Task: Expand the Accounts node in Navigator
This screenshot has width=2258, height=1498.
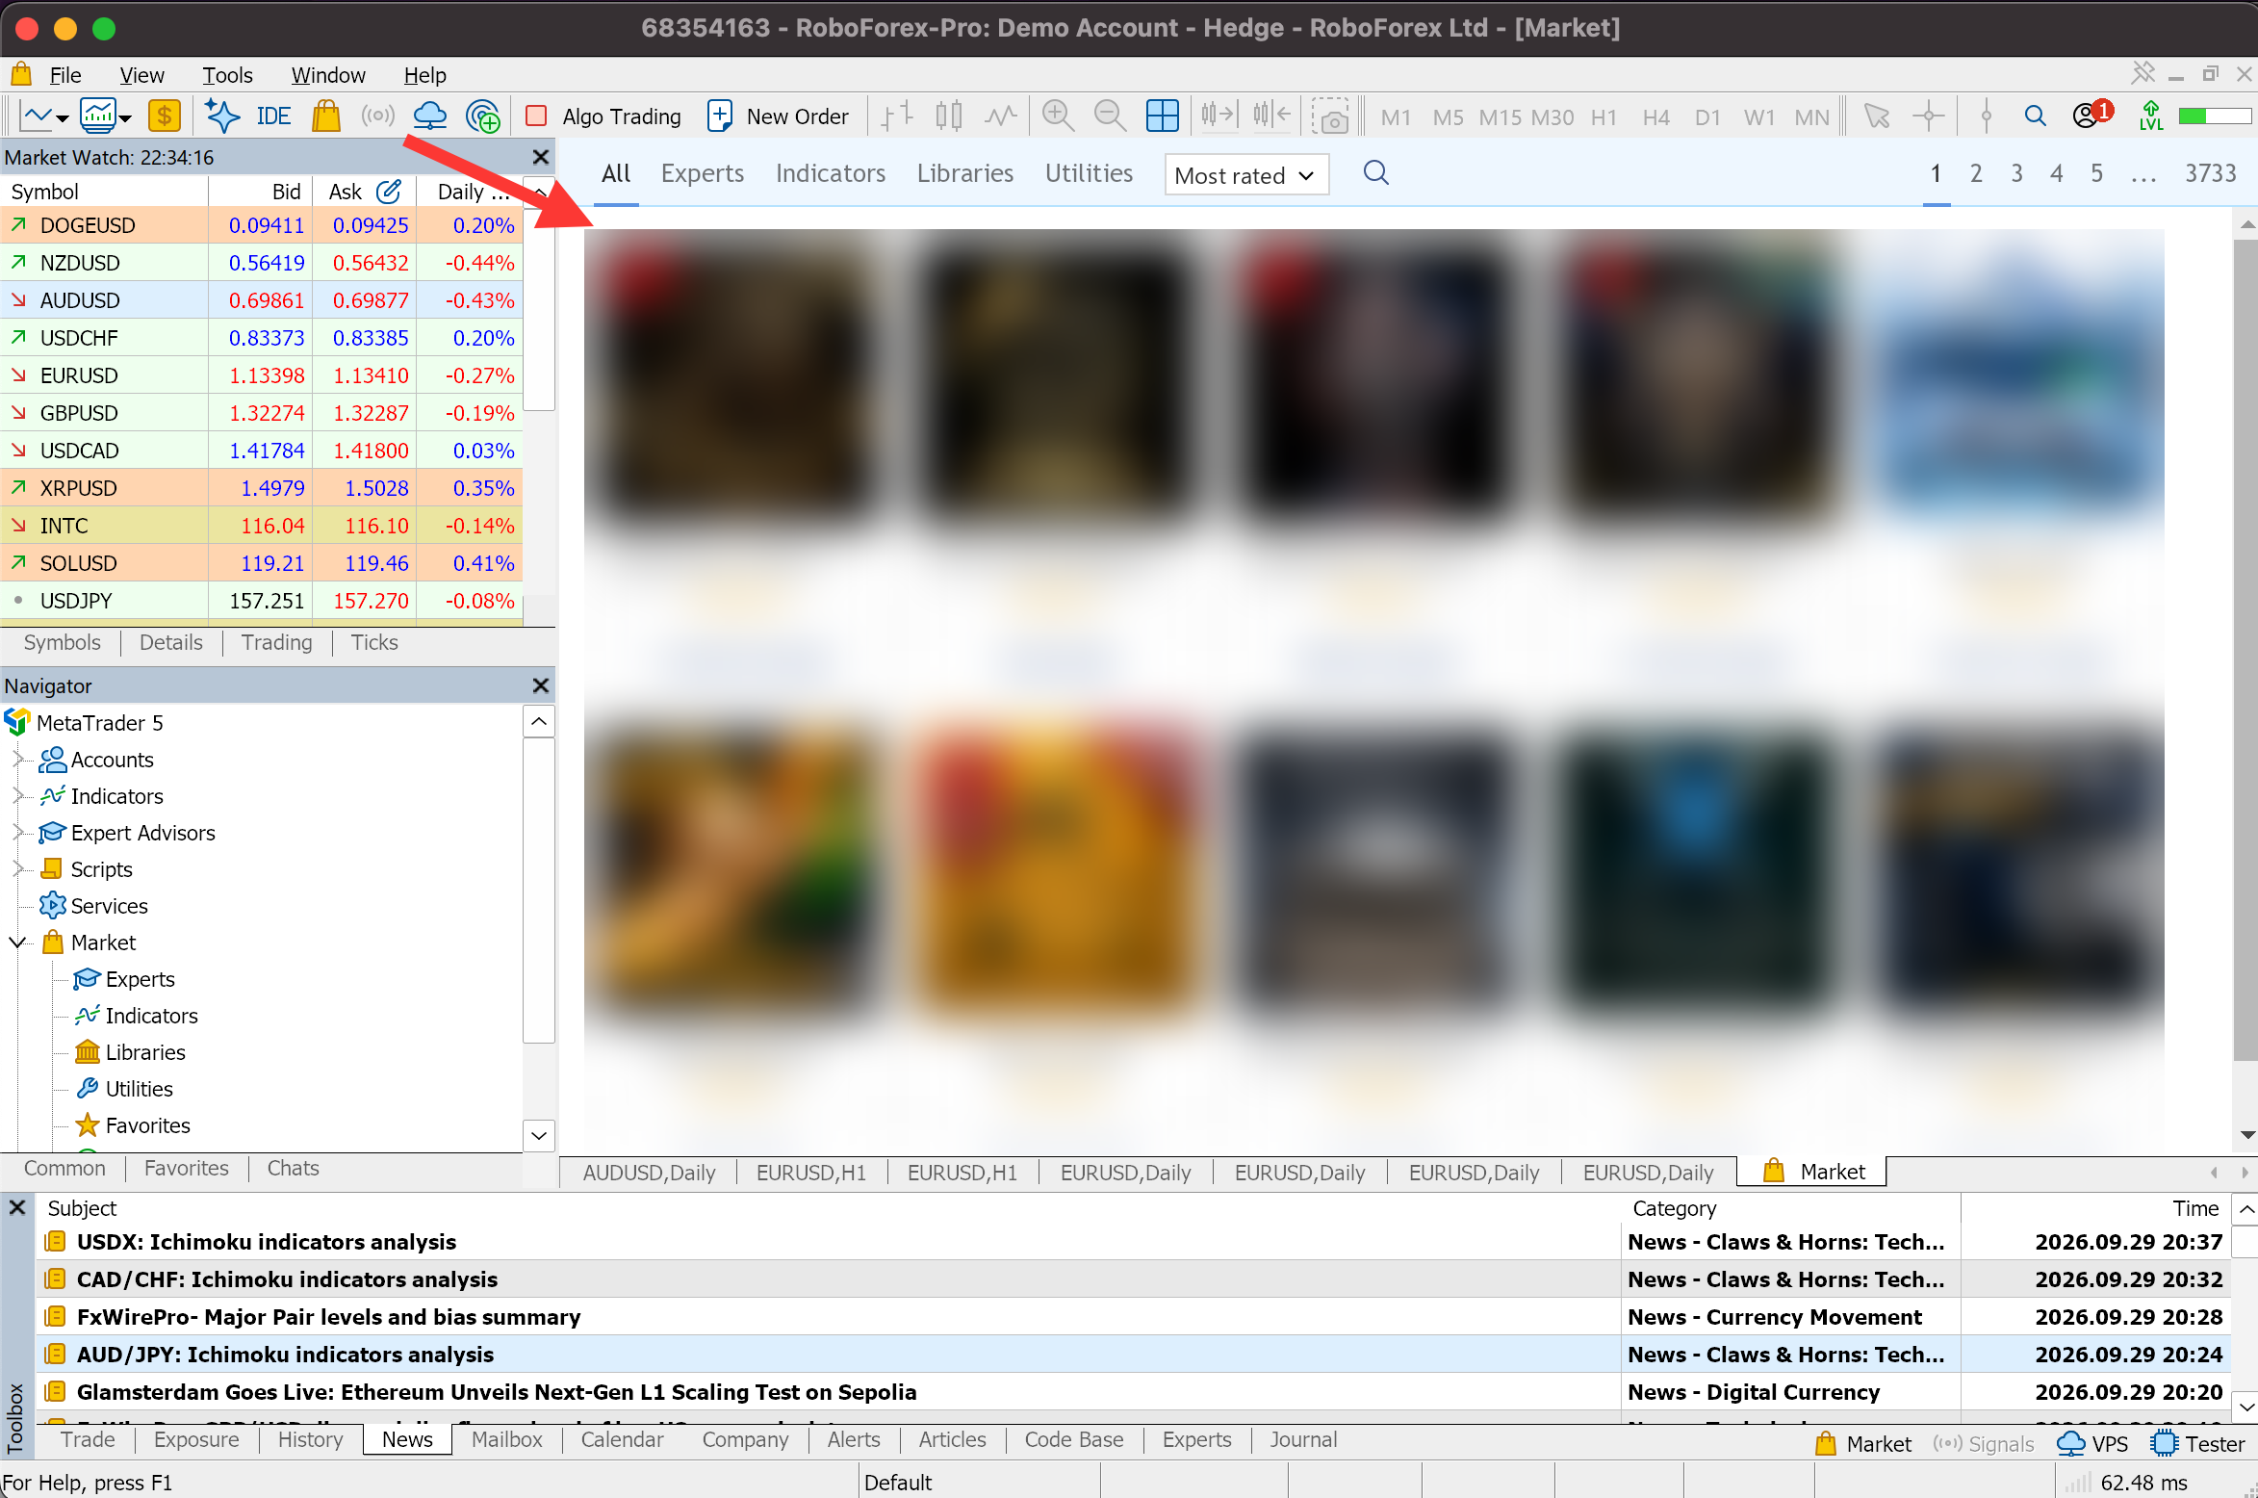Action: pyautogui.click(x=17, y=760)
